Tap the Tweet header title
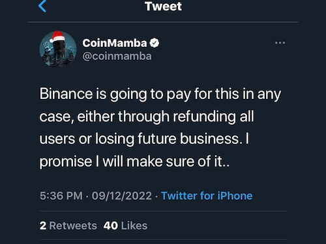This screenshot has width=326, height=244. click(163, 6)
